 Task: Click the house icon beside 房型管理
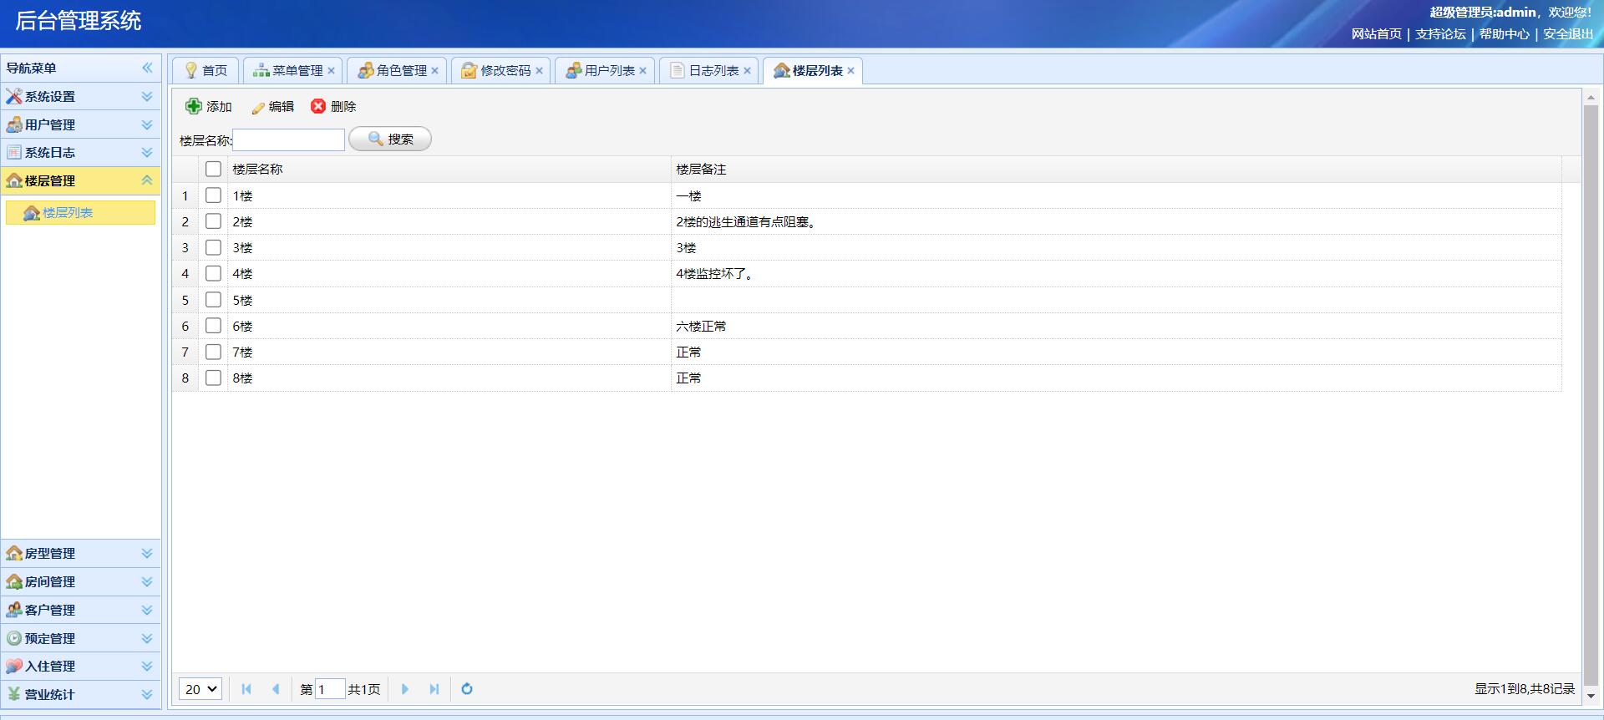point(14,553)
